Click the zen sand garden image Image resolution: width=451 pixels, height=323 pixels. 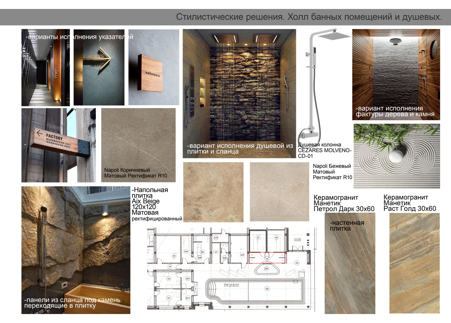pyautogui.click(x=397, y=156)
